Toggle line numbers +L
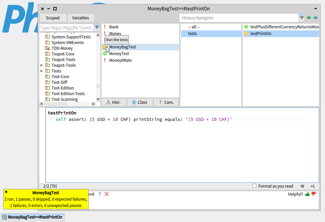Screen dimensions: 325x222 coord(313,186)
